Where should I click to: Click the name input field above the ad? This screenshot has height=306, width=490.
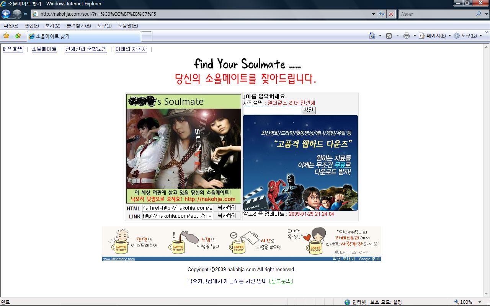point(272,111)
